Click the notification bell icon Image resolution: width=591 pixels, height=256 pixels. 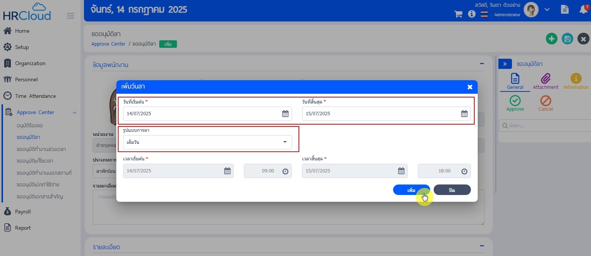(x=583, y=9)
